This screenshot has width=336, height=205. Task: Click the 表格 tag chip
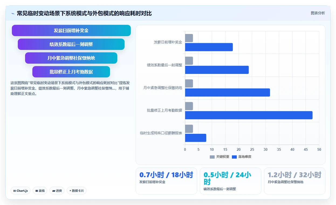(40, 191)
